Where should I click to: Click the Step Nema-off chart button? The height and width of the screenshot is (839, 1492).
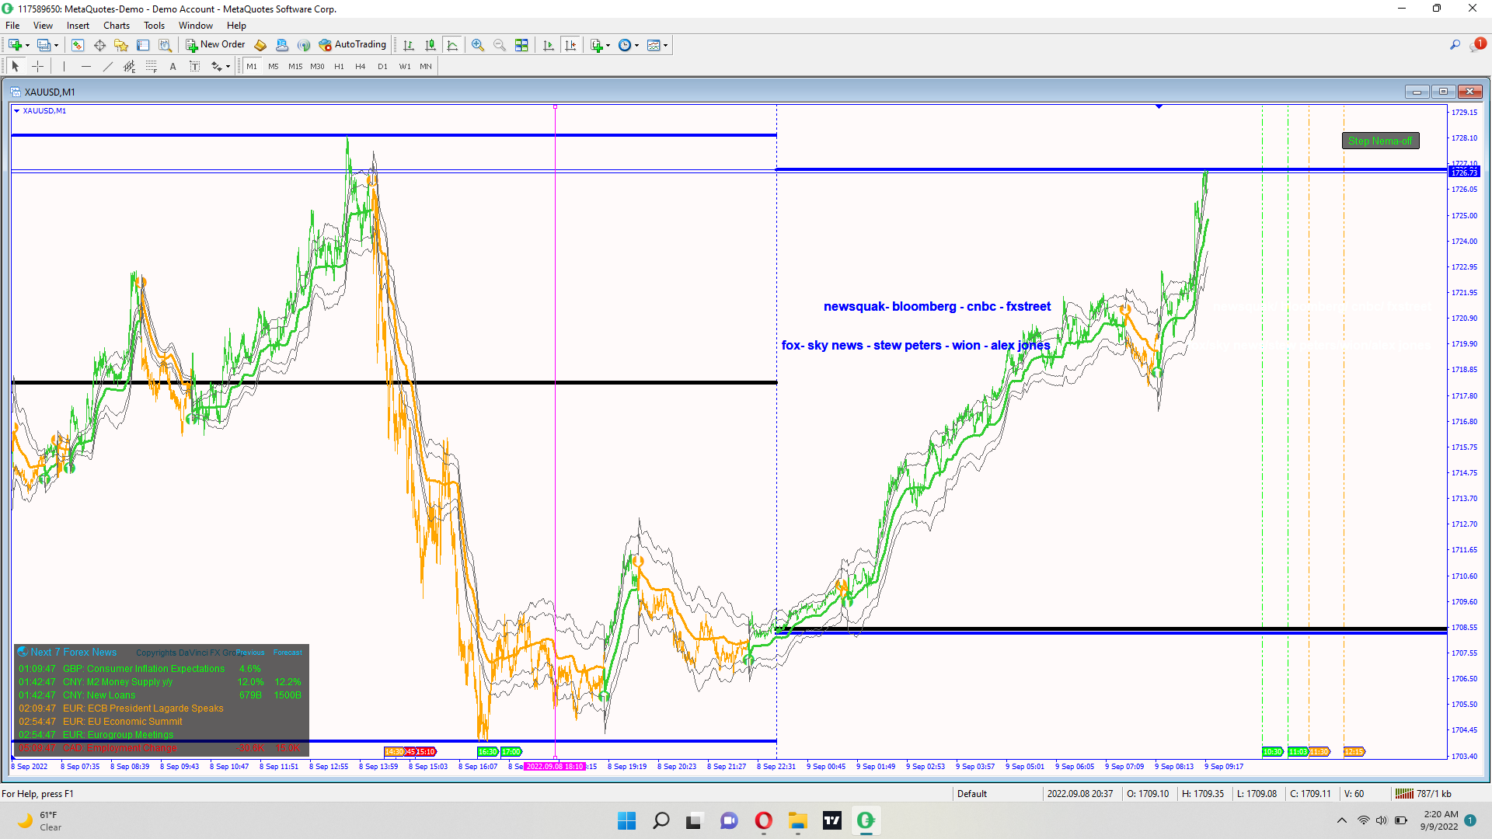pyautogui.click(x=1380, y=141)
